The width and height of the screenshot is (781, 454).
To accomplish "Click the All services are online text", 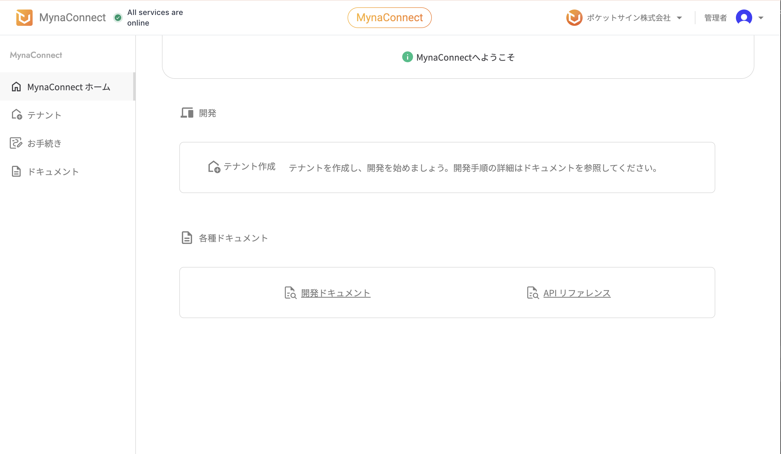I will tap(155, 18).
